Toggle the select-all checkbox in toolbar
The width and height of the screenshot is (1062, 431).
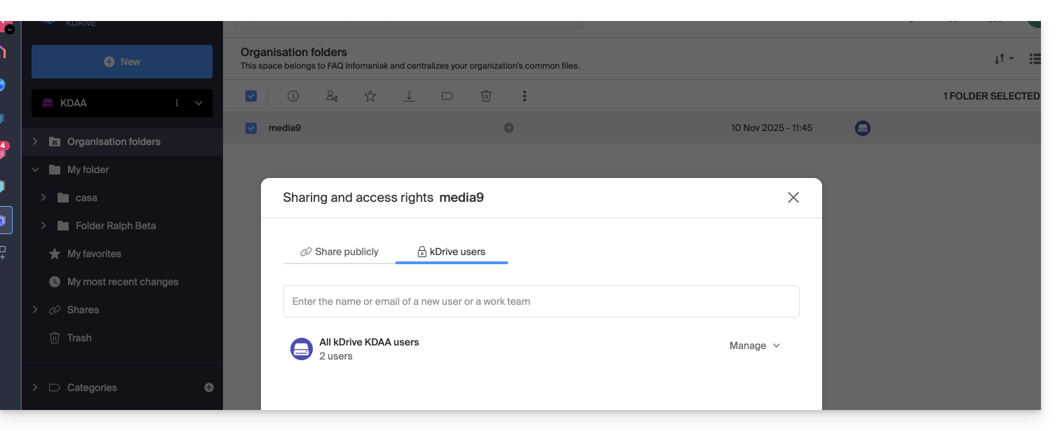click(251, 96)
